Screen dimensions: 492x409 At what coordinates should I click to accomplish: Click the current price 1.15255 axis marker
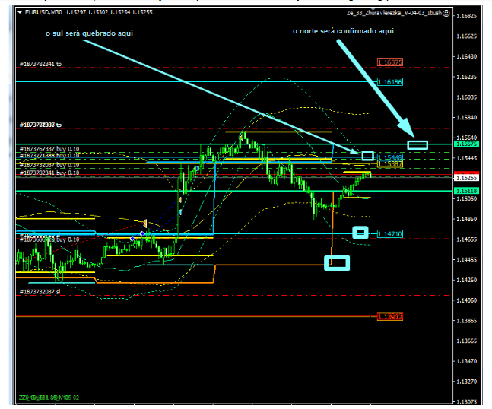(465, 176)
